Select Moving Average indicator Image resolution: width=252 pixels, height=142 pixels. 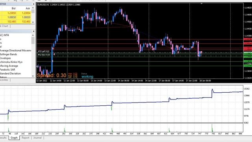coord(9,66)
